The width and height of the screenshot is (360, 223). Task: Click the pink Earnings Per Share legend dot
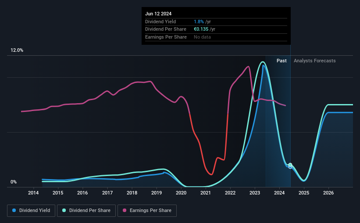click(125, 210)
